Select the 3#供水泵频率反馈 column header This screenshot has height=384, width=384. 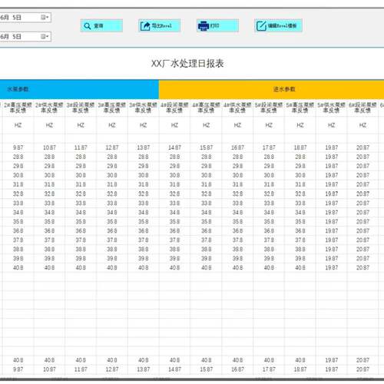coord(143,108)
